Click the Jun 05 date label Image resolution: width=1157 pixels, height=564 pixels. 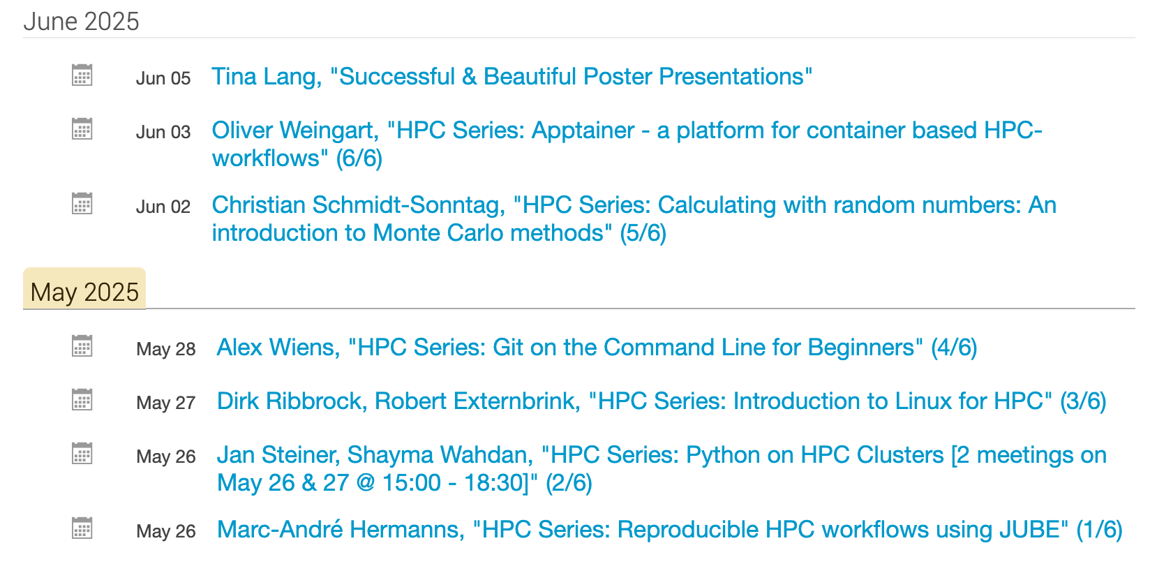pyautogui.click(x=163, y=78)
